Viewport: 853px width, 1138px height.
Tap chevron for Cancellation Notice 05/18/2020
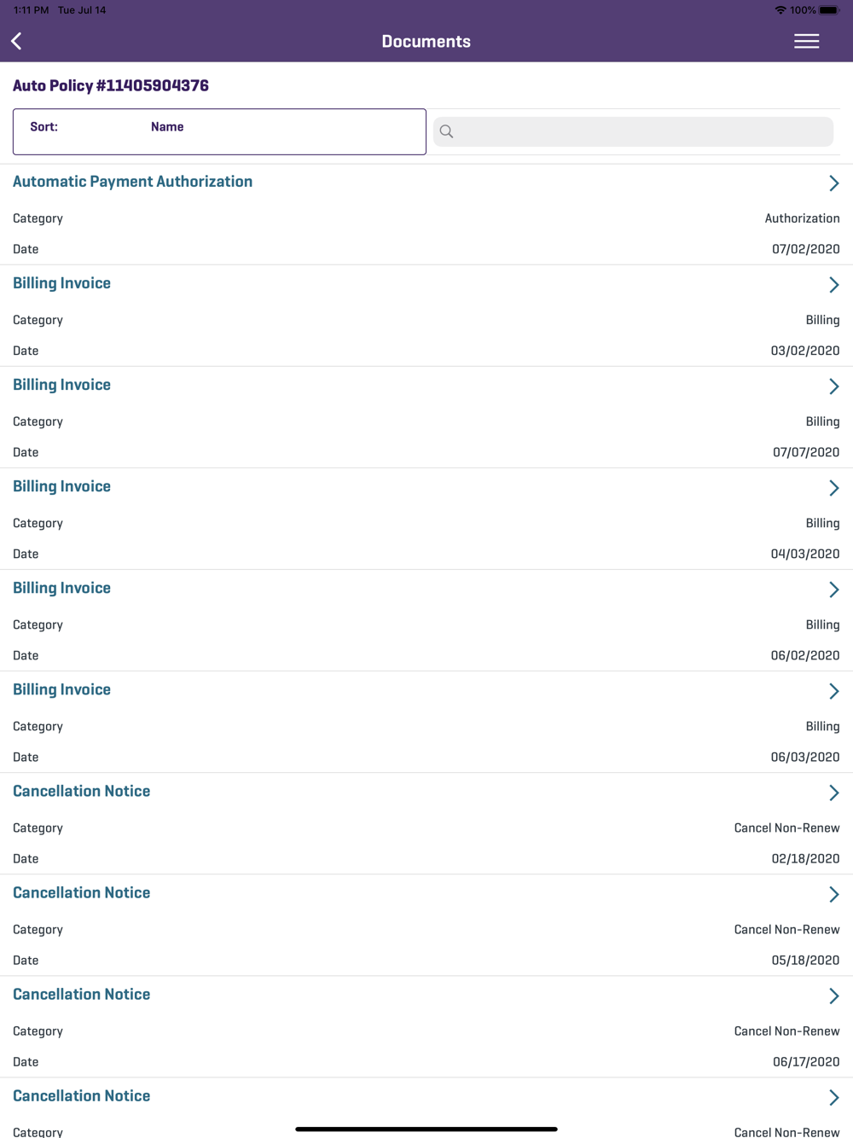[833, 894]
